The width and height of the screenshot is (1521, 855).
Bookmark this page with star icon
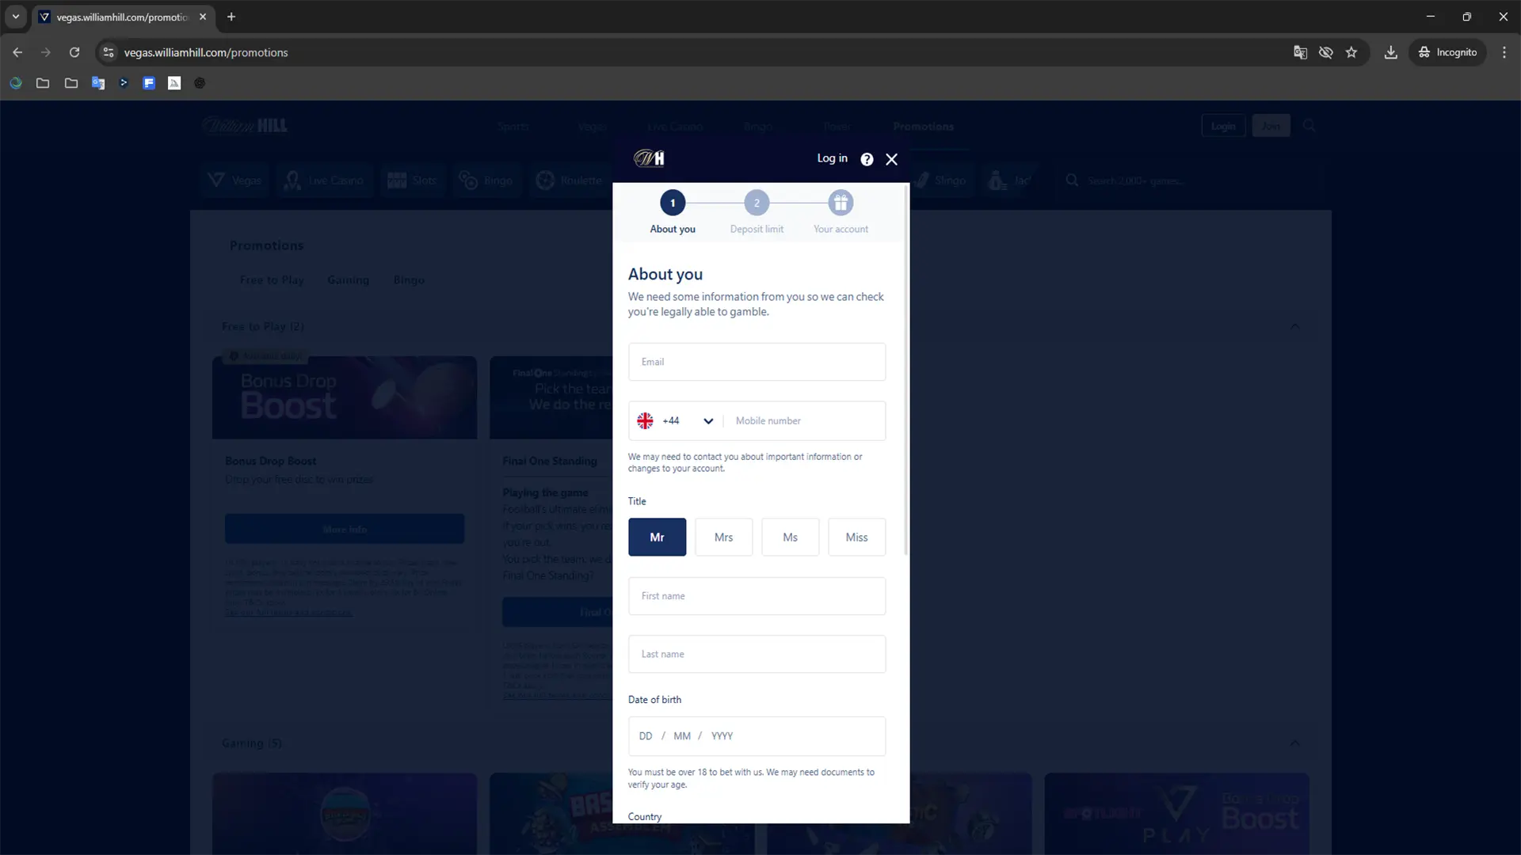pyautogui.click(x=1351, y=52)
